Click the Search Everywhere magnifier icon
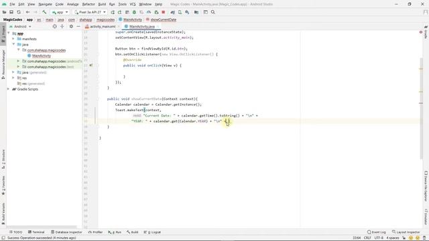Screen dimensions: 429x241 213,12
